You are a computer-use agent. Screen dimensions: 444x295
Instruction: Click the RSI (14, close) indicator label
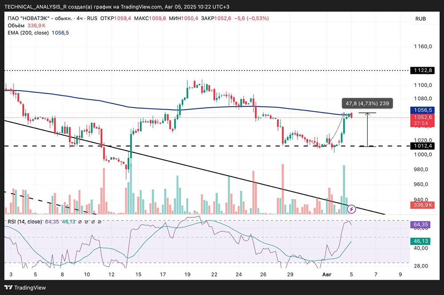point(25,222)
